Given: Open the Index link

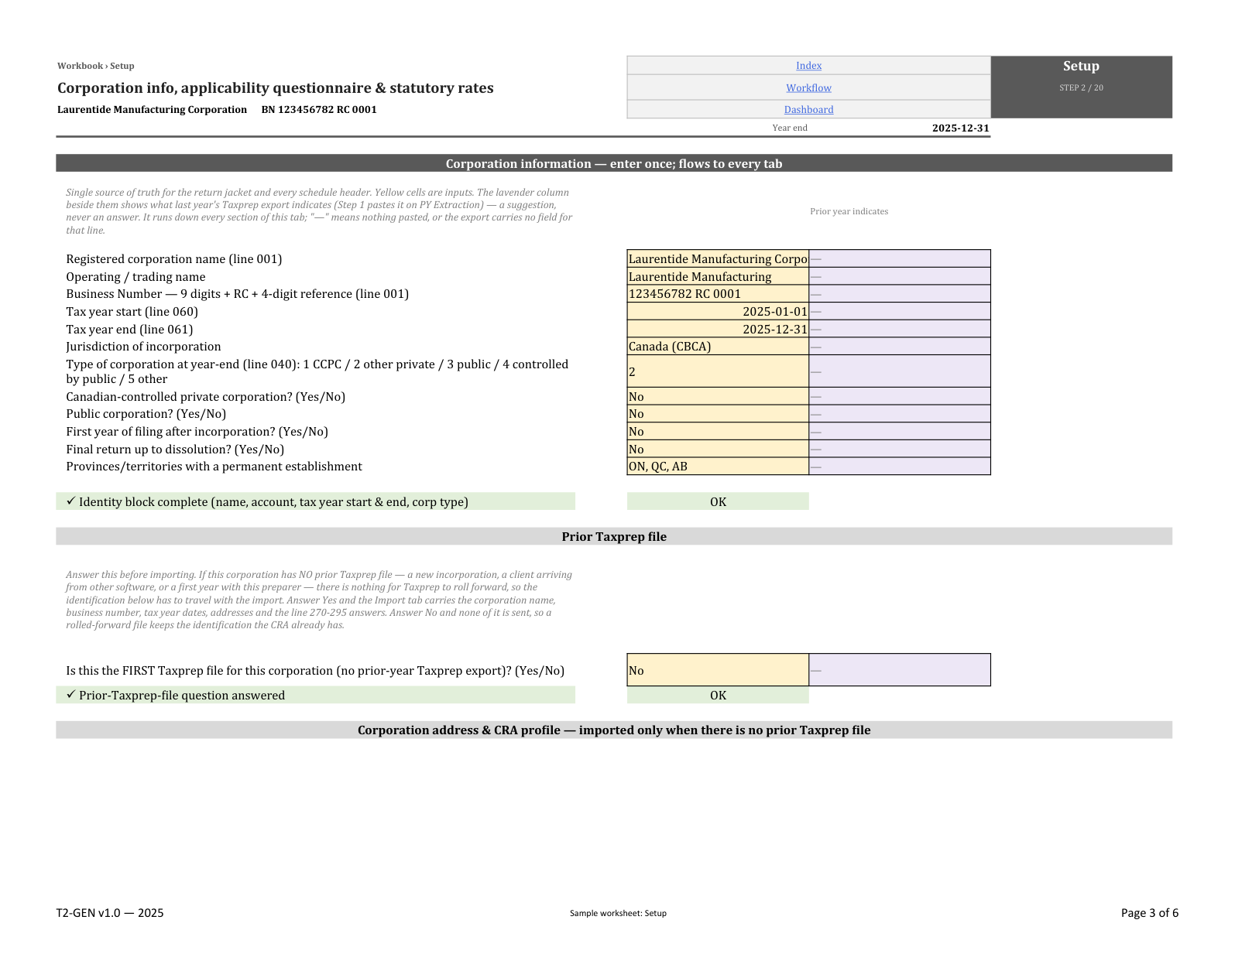Looking at the screenshot, I should (808, 66).
